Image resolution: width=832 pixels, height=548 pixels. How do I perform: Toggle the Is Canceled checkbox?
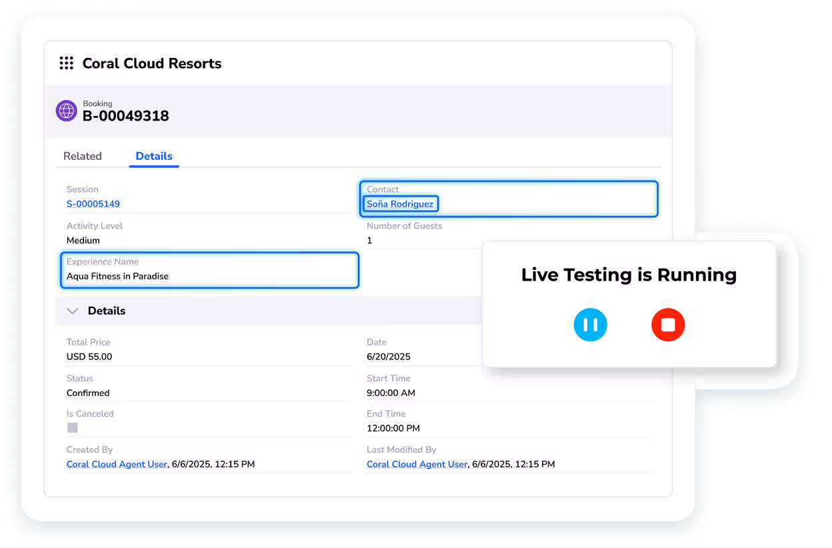coord(73,428)
